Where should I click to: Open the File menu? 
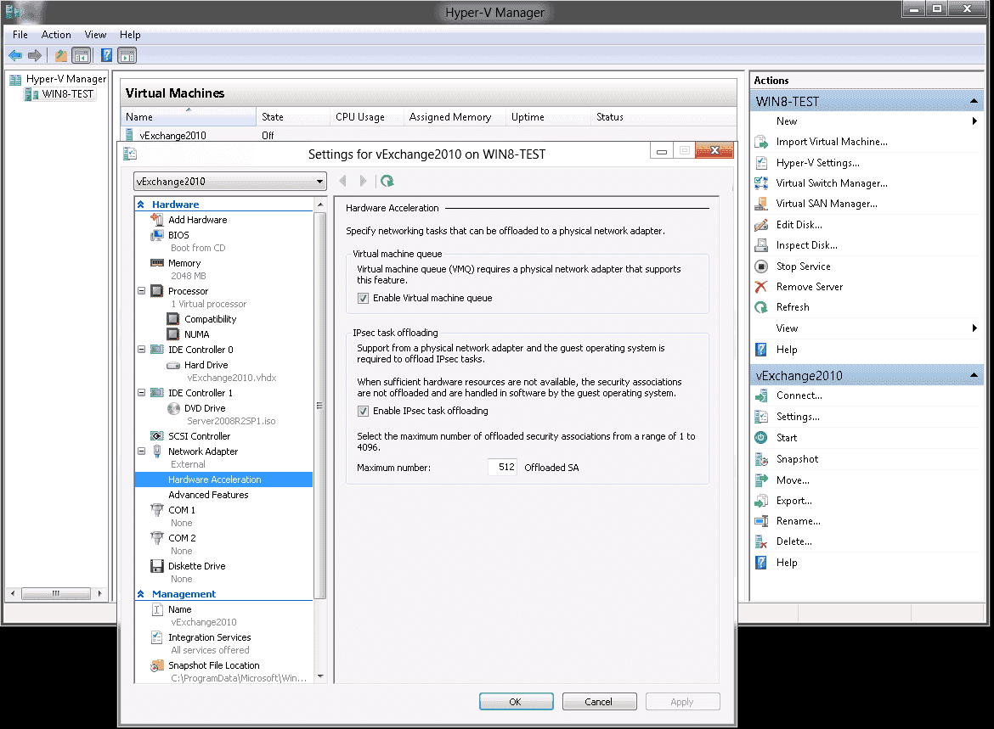pyautogui.click(x=20, y=35)
